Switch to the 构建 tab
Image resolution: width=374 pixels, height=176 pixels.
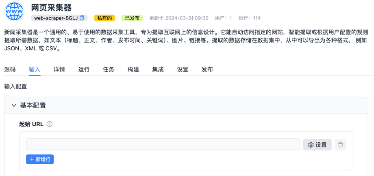click(133, 69)
